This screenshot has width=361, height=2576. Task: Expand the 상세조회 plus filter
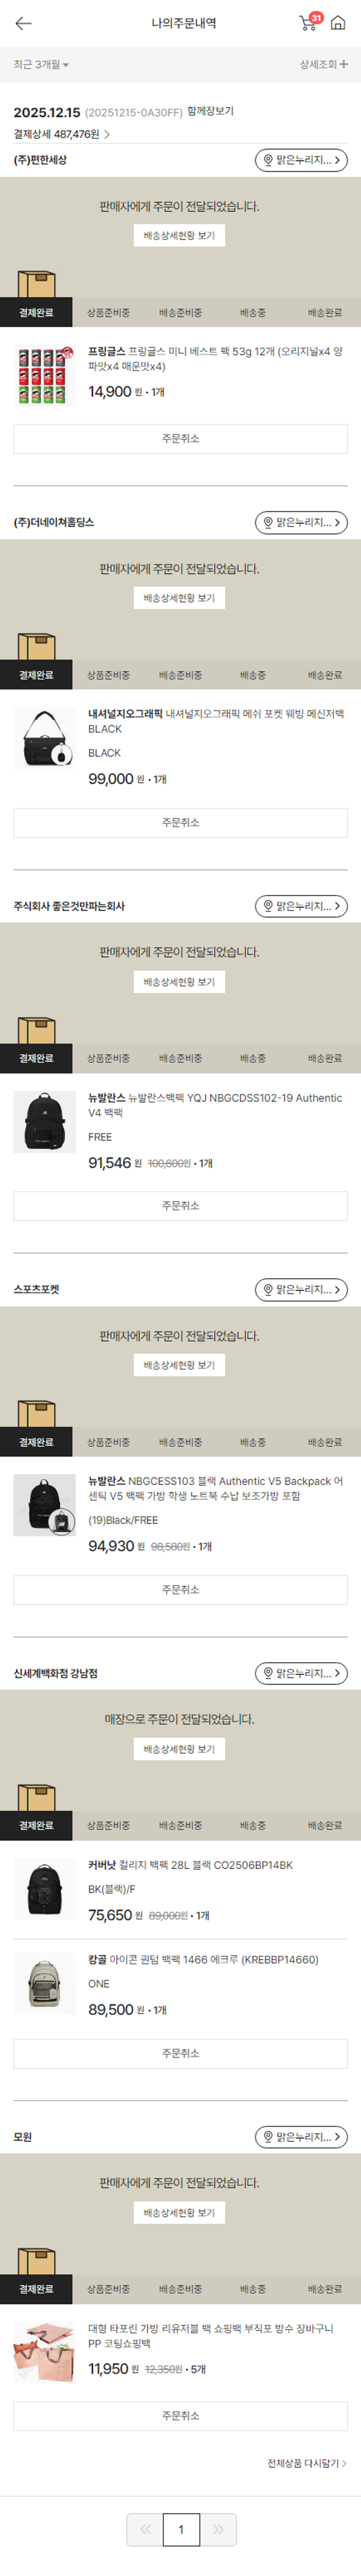pyautogui.click(x=323, y=65)
